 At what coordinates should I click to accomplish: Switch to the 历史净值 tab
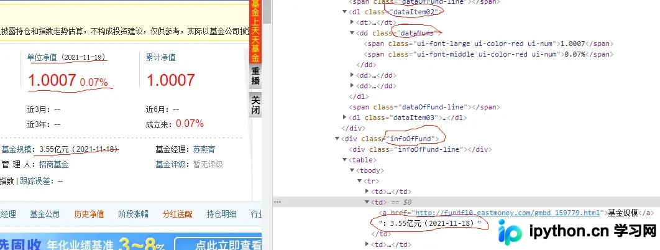[89, 214]
